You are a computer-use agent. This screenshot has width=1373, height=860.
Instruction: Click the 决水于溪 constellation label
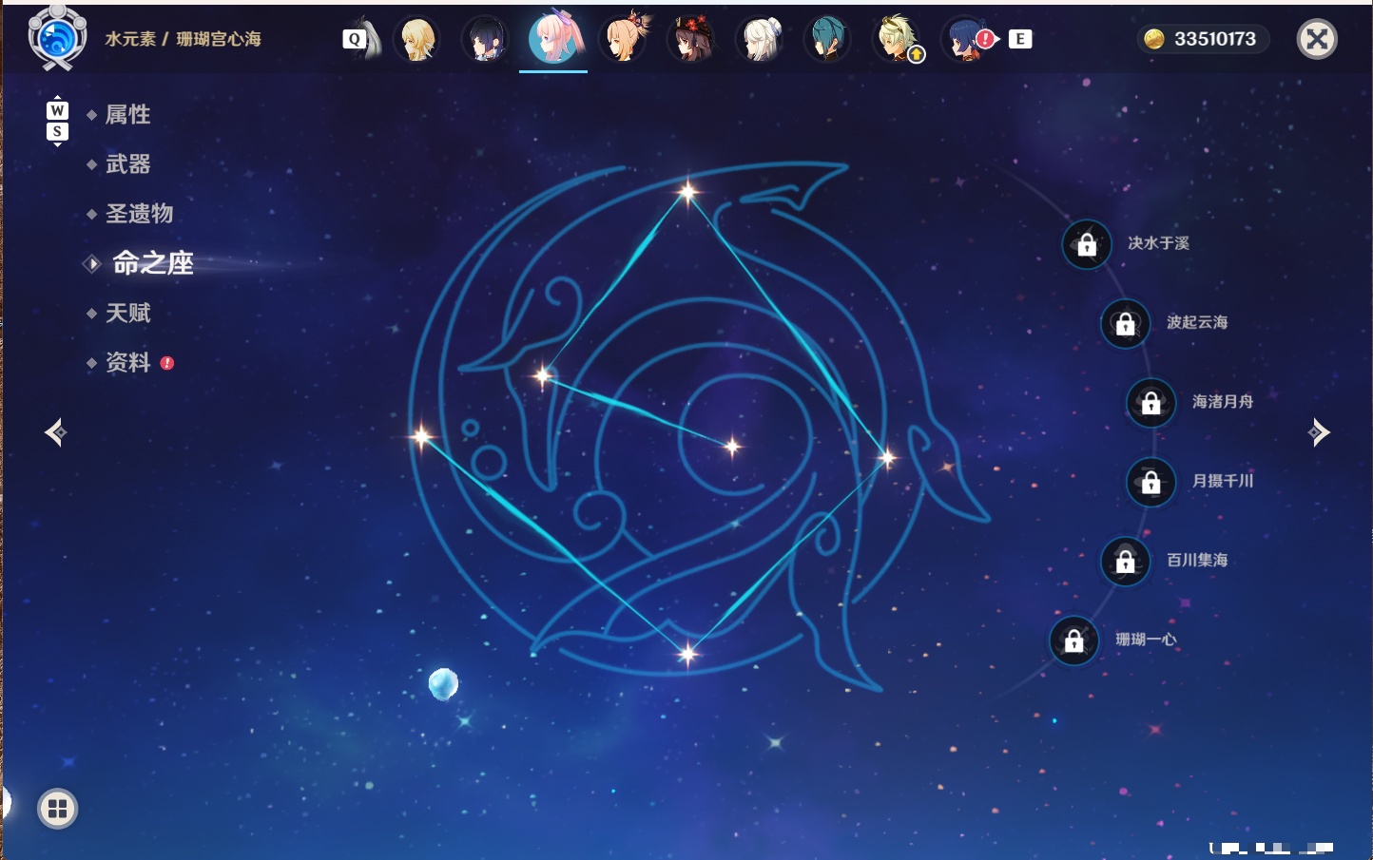tap(1158, 243)
